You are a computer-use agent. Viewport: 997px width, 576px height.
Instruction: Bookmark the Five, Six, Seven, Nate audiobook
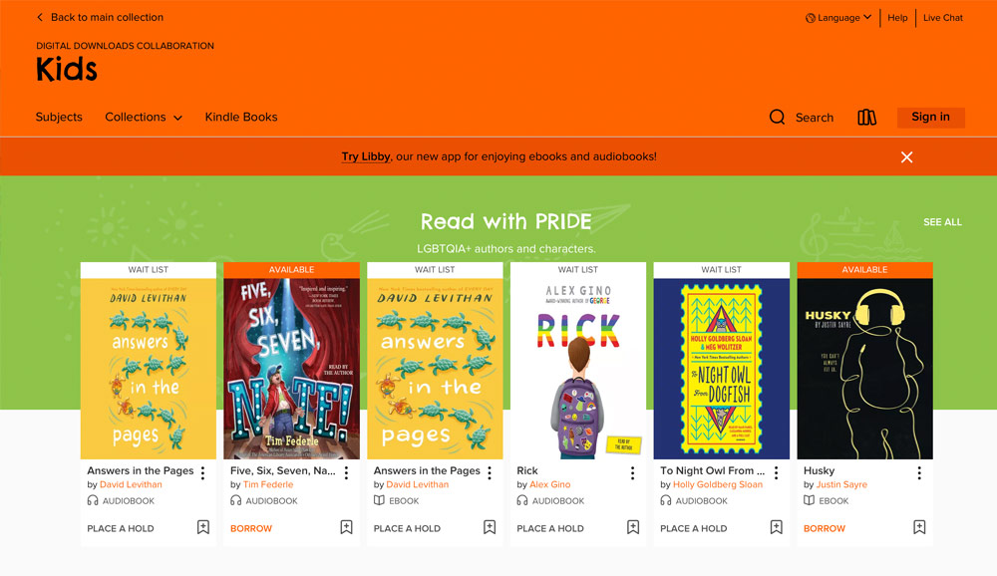[x=346, y=527]
